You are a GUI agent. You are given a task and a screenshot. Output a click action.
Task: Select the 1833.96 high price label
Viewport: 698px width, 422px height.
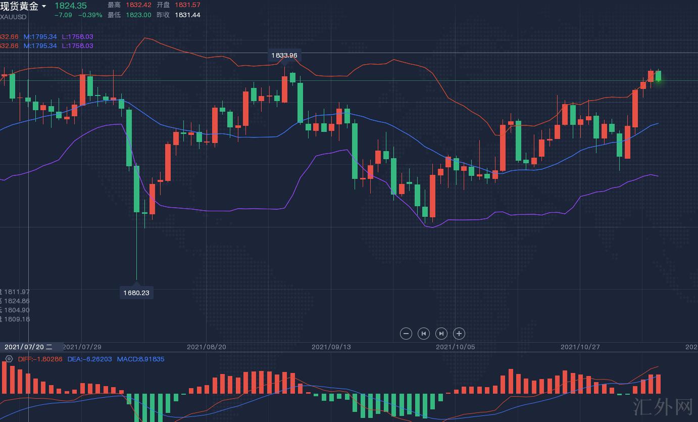click(x=284, y=55)
